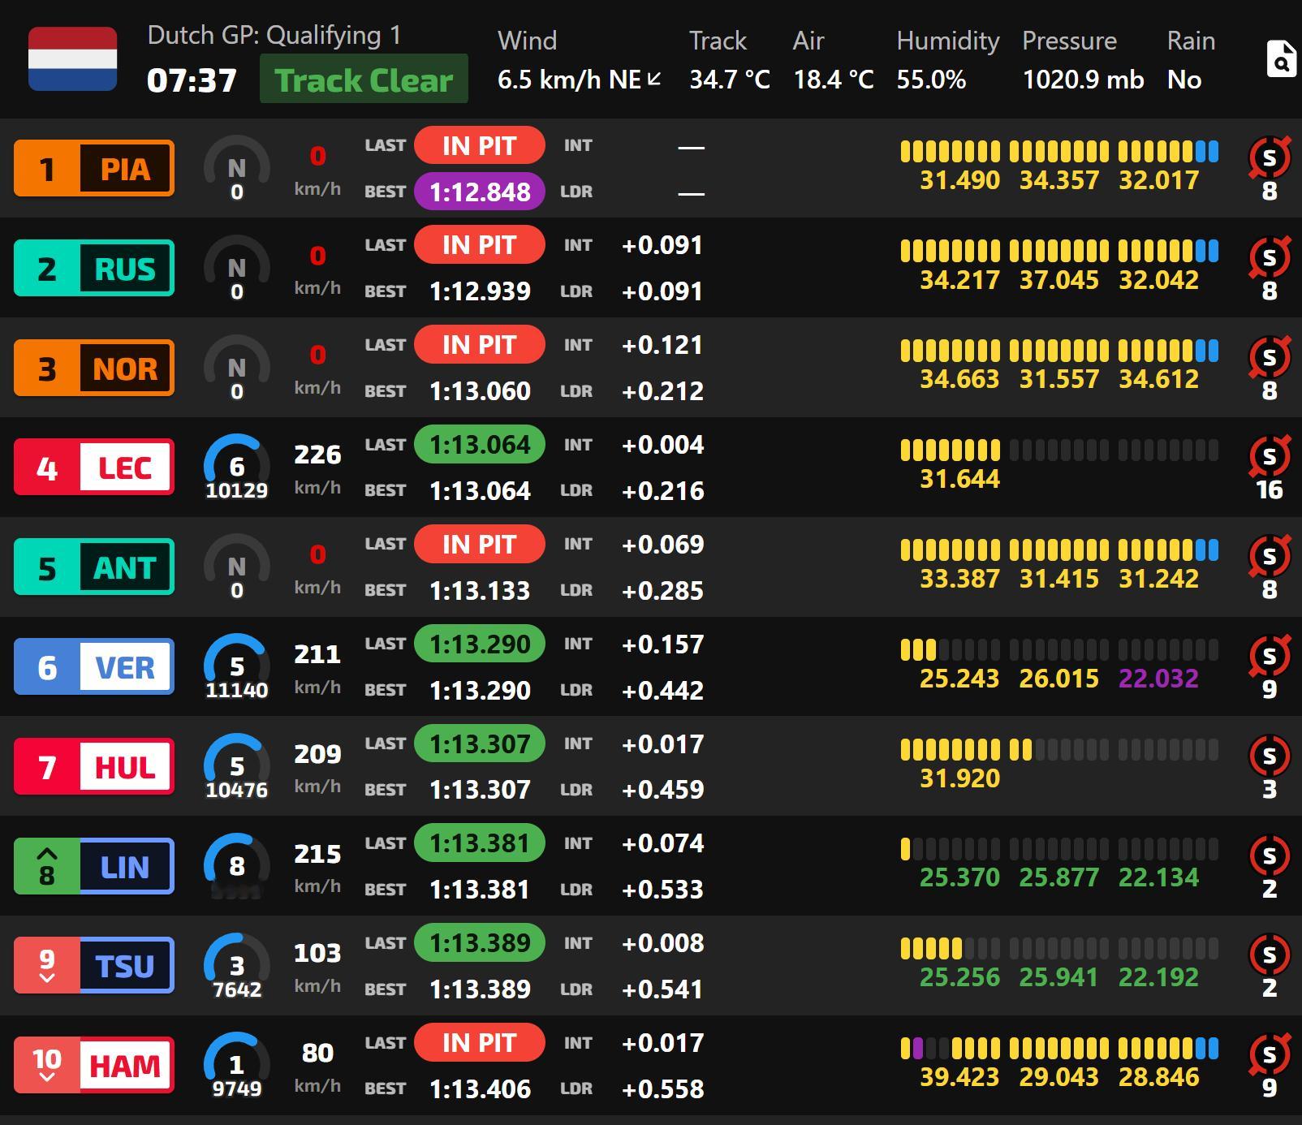
Task: Click ANT's soft tyre icon
Action: (1270, 556)
